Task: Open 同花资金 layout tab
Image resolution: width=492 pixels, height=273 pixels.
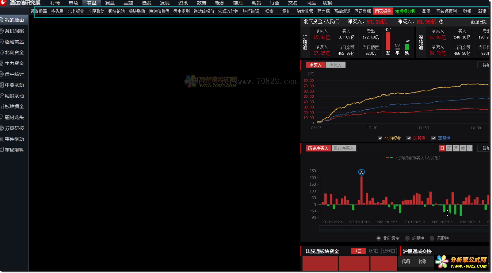Action: tap(383, 11)
